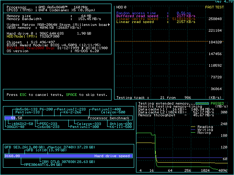The width and height of the screenshot is (234, 175).
Task: Click the orange verify-speed line in HDD graph
Action: [161, 41]
